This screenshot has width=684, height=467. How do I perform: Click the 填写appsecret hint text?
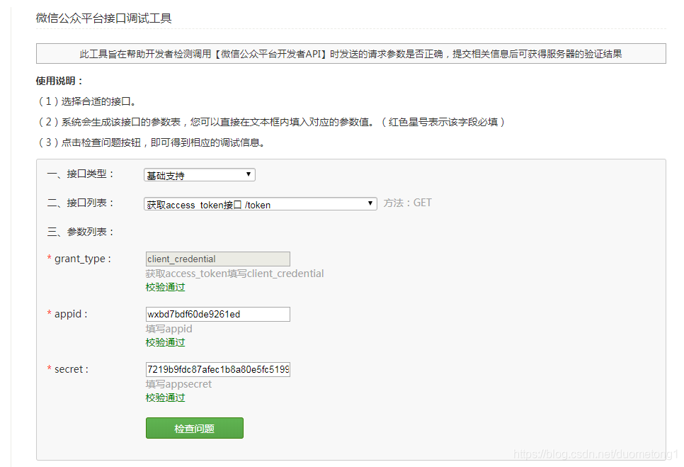[179, 384]
